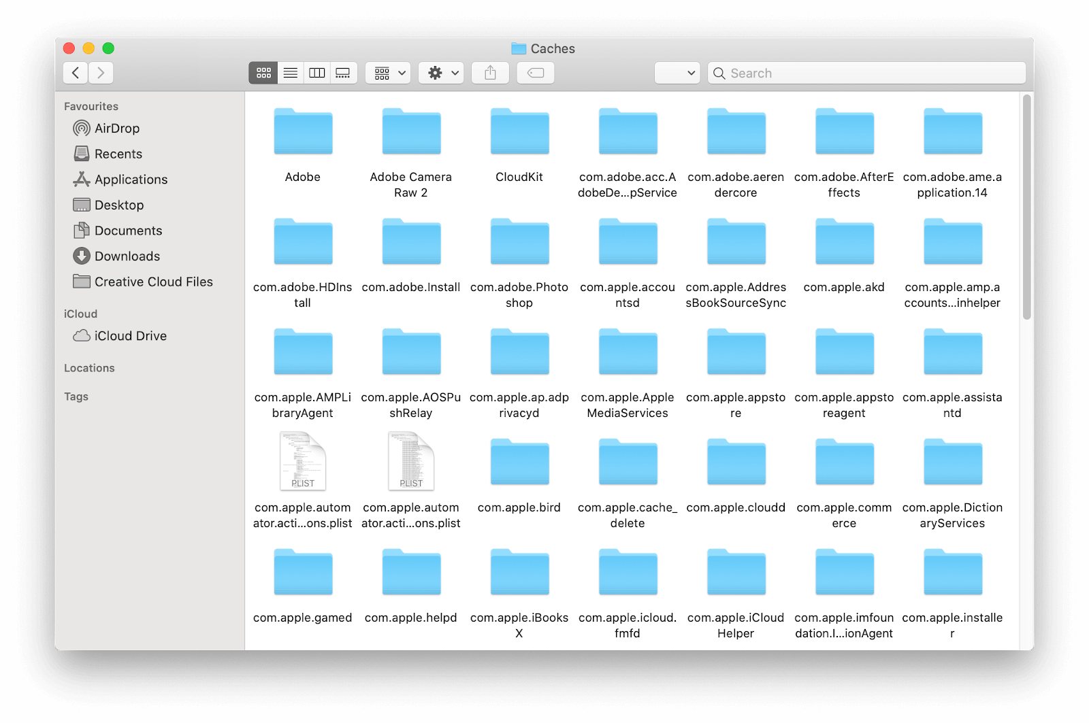The width and height of the screenshot is (1089, 723).
Task: Select the com.adobe.HDInstall folder
Action: pos(303,242)
